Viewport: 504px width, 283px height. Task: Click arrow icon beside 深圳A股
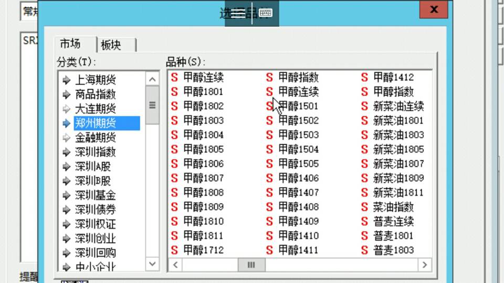pyautogui.click(x=66, y=167)
